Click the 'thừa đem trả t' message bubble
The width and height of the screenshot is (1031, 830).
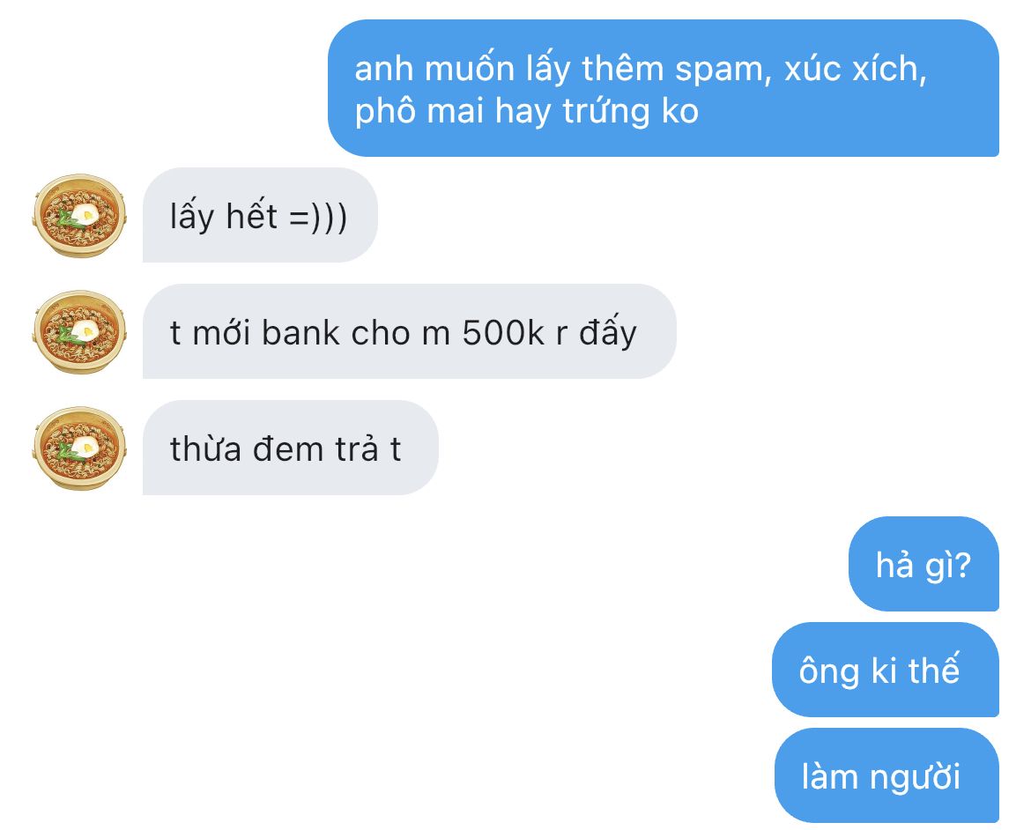point(291,448)
